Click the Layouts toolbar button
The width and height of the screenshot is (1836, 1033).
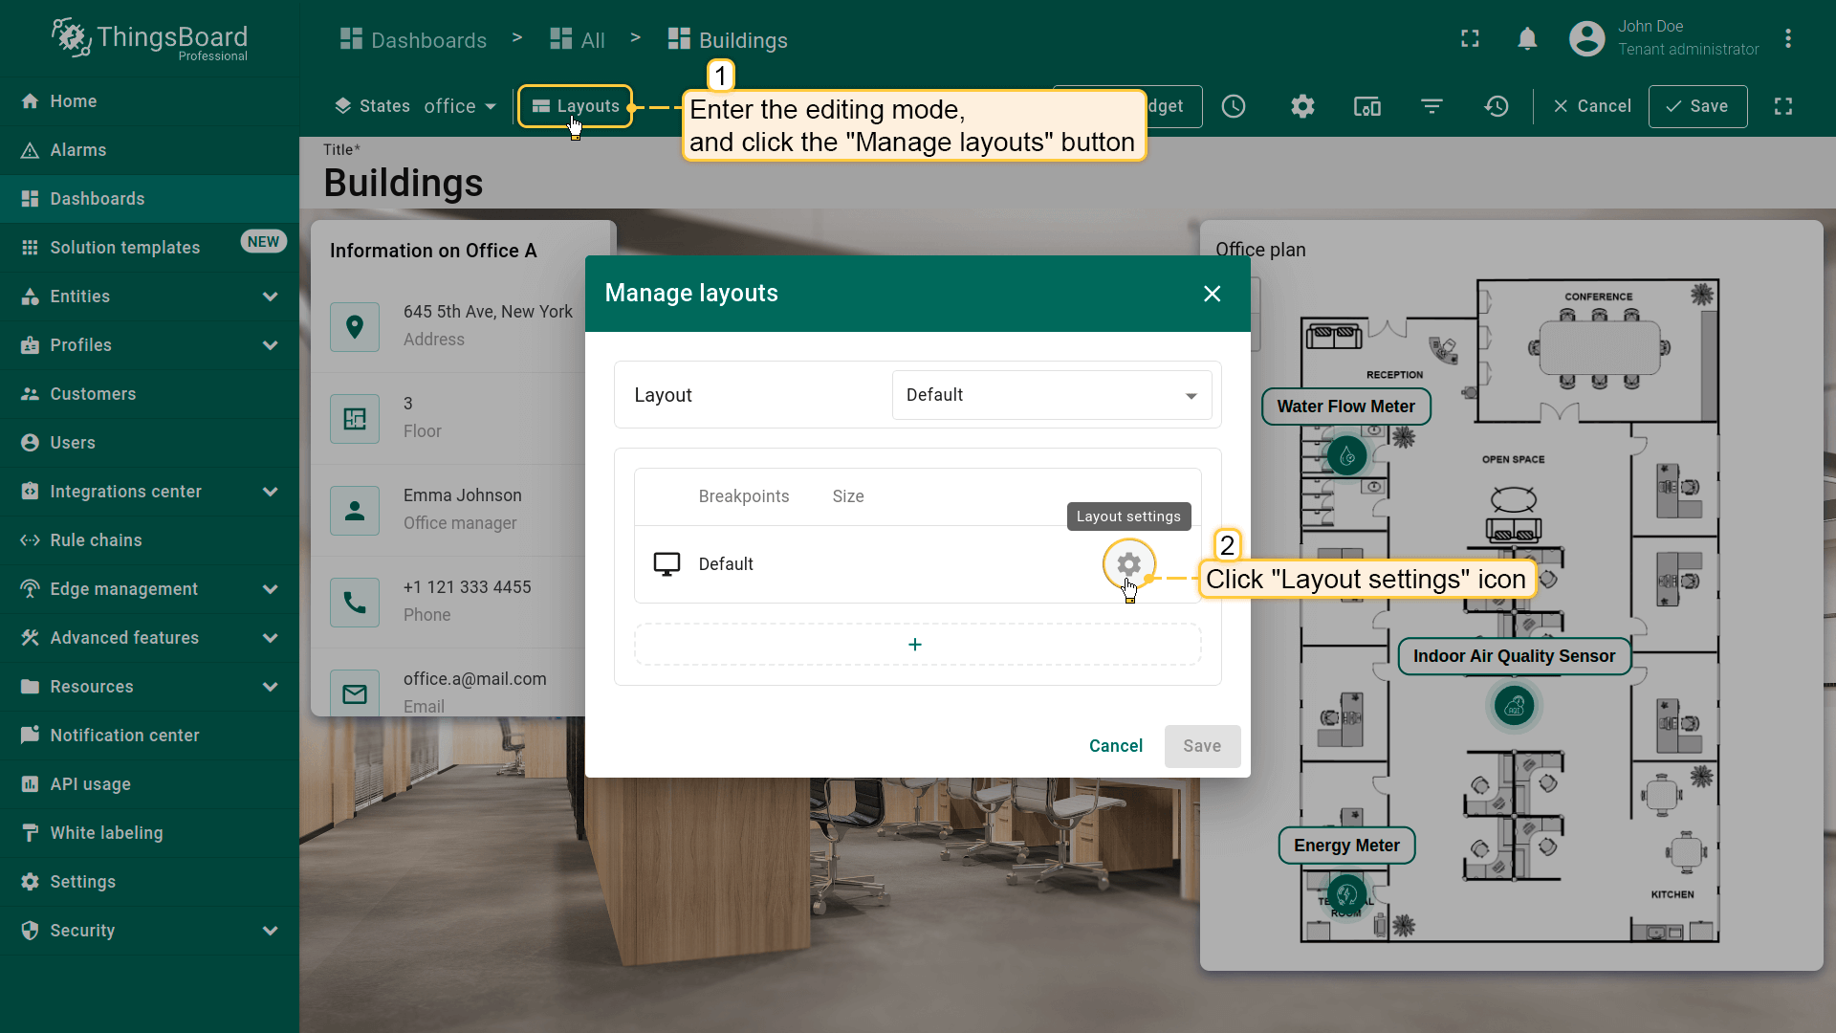click(576, 106)
